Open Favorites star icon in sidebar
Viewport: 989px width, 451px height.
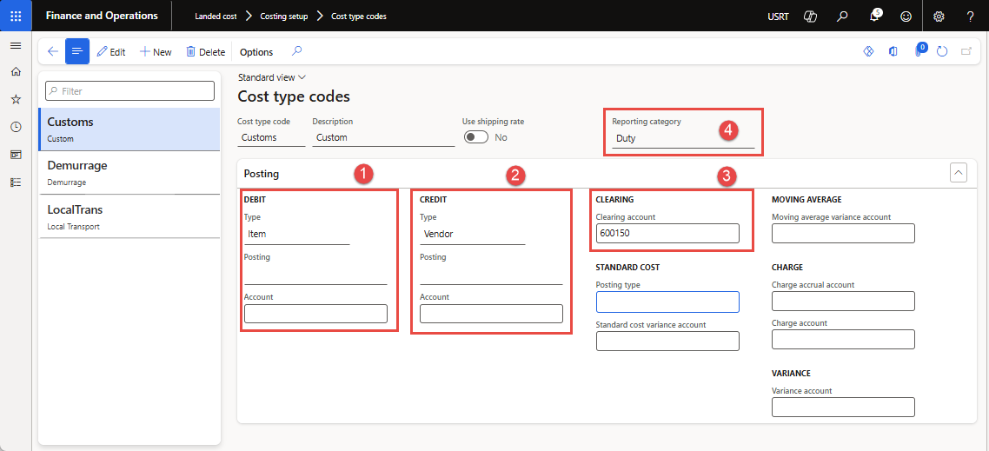click(16, 99)
